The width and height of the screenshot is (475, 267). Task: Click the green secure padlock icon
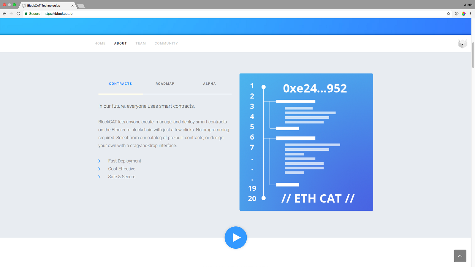(26, 14)
